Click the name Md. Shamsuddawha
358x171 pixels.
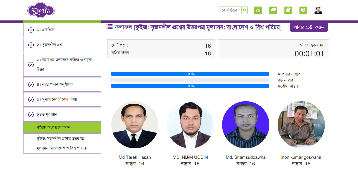[246, 157]
